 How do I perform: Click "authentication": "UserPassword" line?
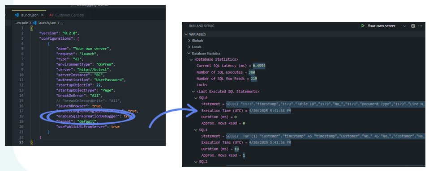90,80
